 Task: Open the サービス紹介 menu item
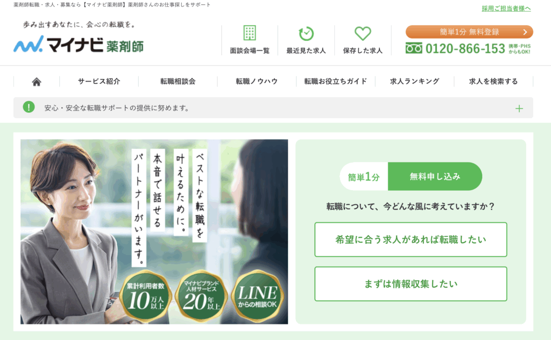(99, 82)
